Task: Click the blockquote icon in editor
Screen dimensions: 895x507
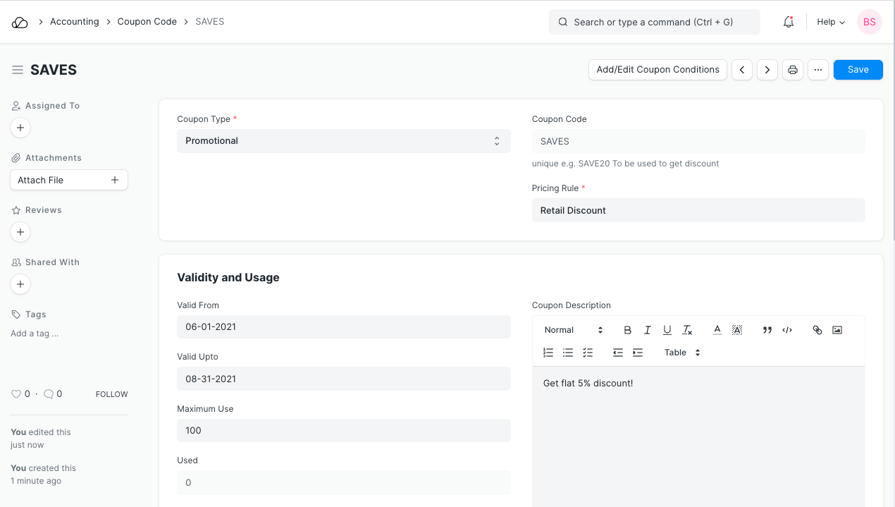Action: [767, 330]
